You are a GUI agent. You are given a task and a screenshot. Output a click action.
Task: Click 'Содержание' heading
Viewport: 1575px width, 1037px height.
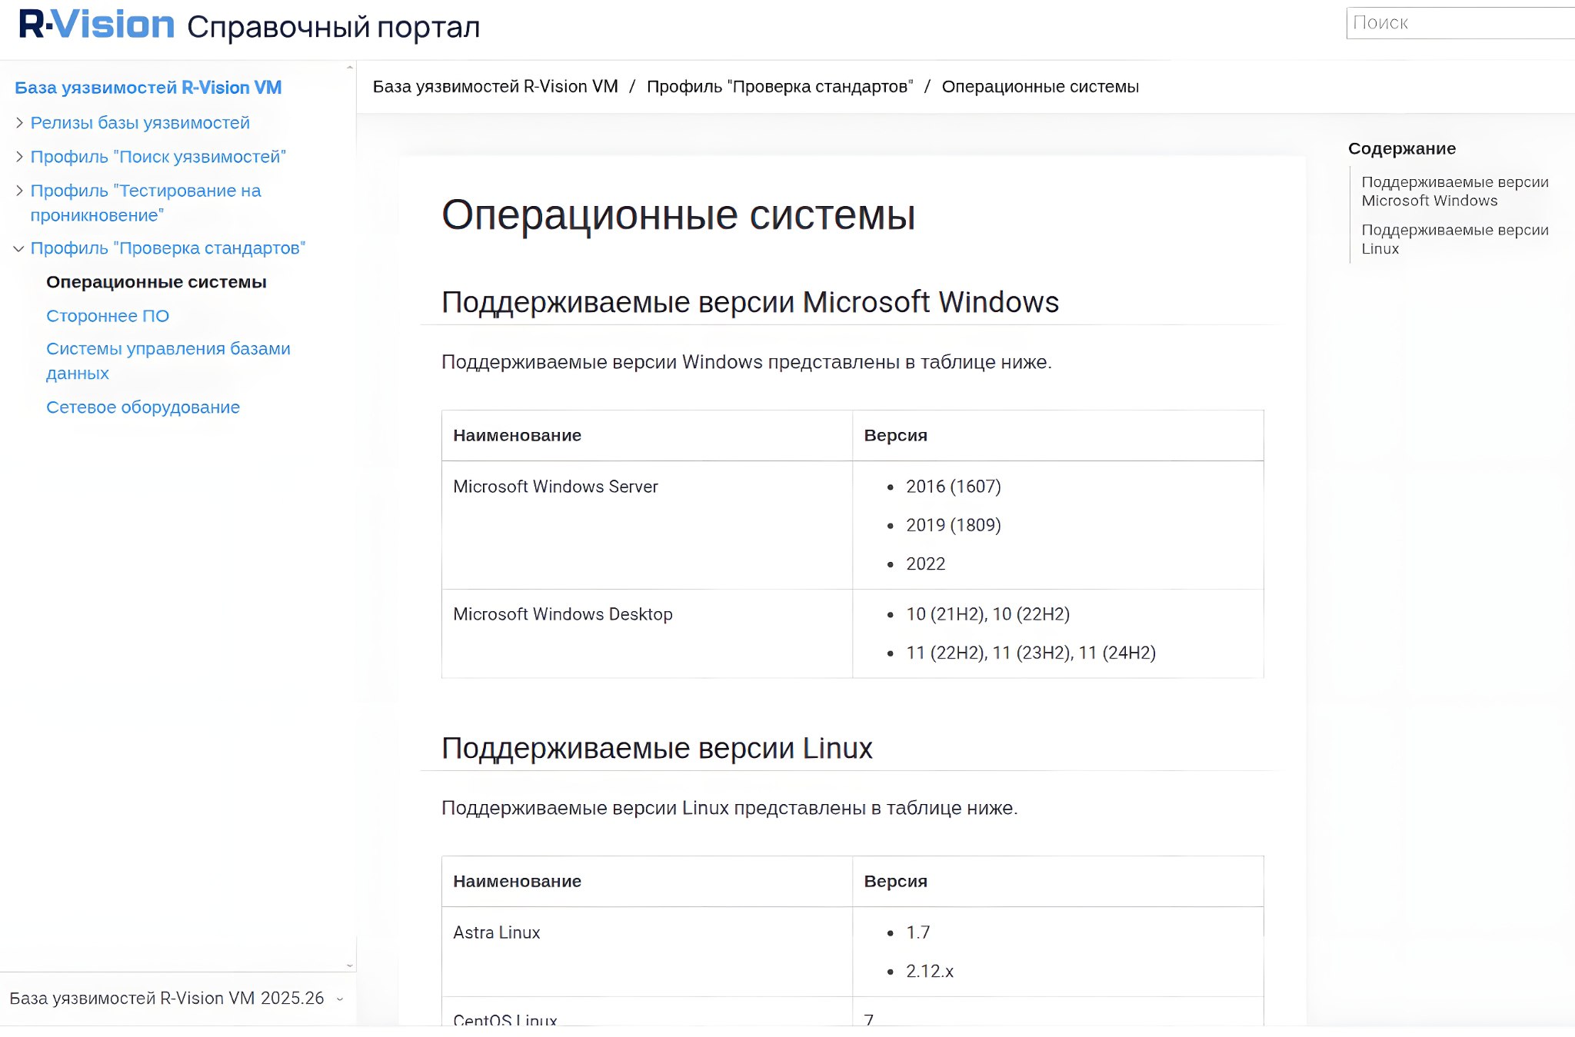pyautogui.click(x=1402, y=148)
